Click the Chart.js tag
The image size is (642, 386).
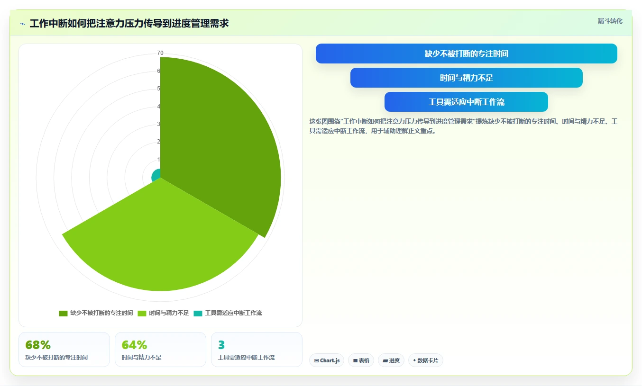tap(327, 360)
